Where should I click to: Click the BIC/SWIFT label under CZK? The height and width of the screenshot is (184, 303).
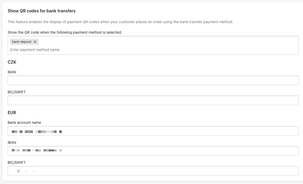point(17,92)
